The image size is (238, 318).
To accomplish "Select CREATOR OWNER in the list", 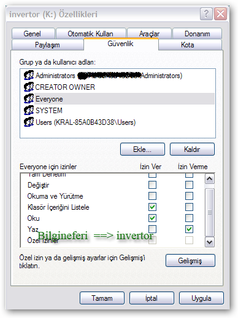I will tap(118, 87).
